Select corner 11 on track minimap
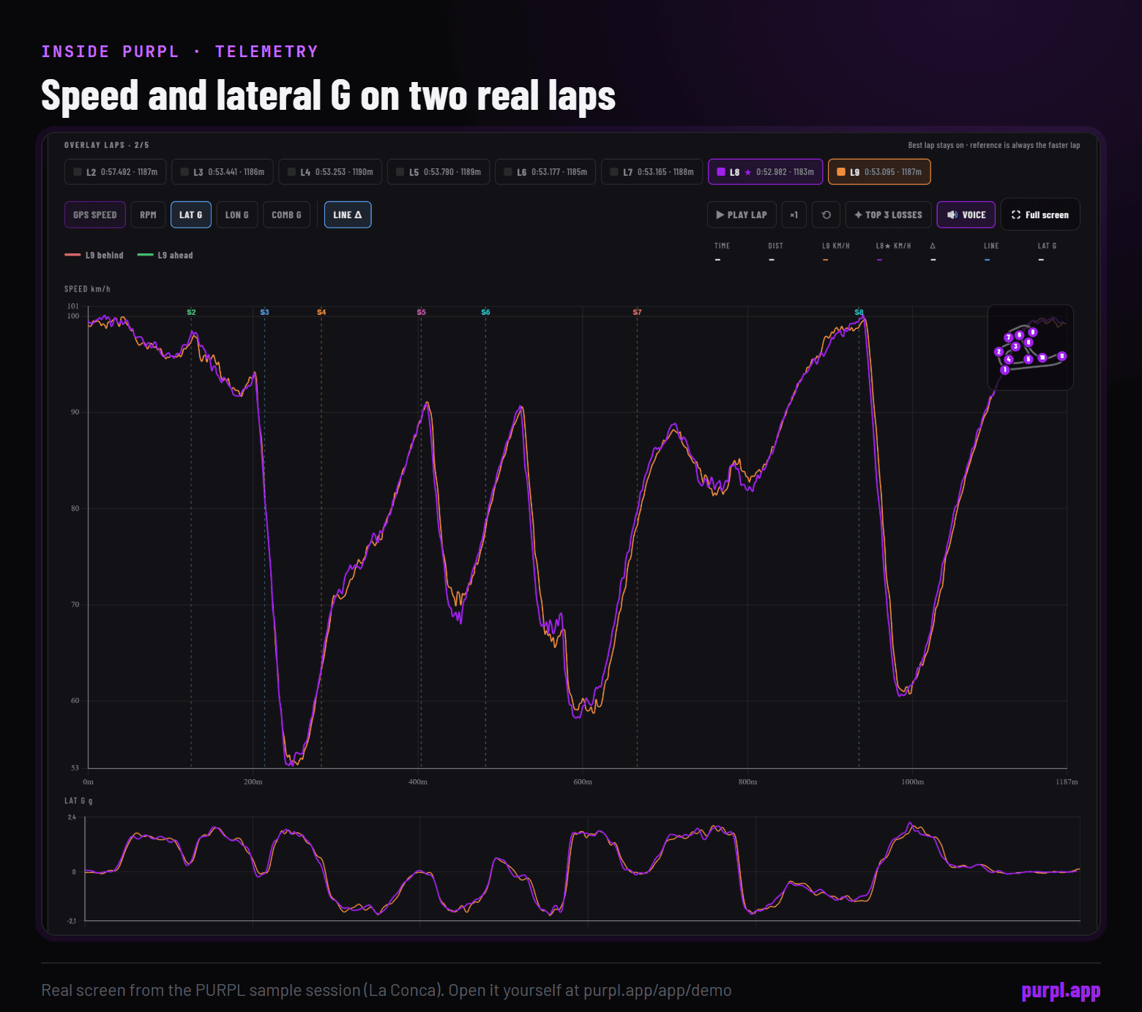The height and width of the screenshot is (1012, 1142). coord(1062,356)
